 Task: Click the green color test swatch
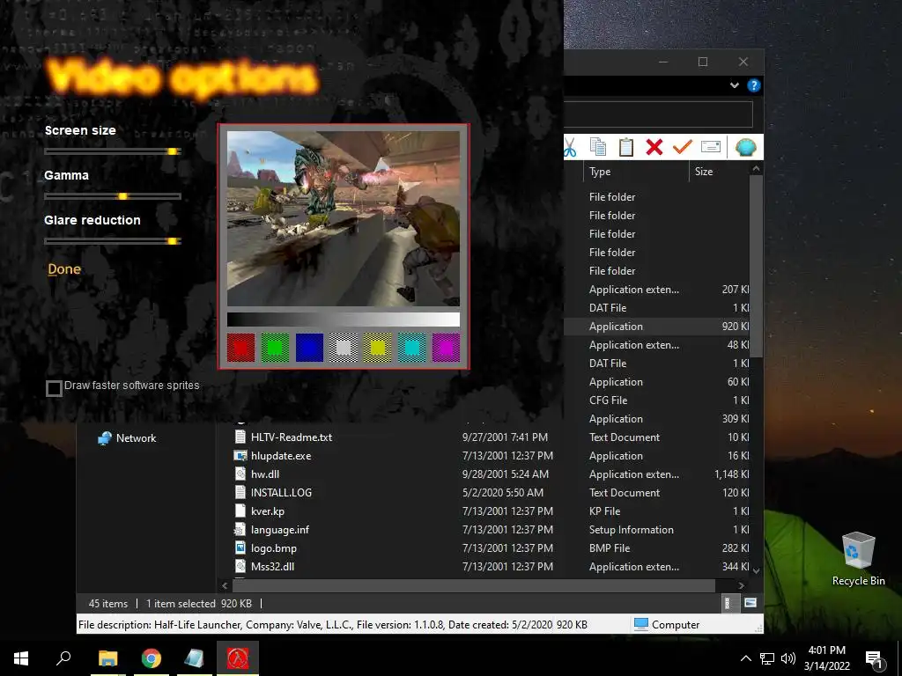[275, 347]
